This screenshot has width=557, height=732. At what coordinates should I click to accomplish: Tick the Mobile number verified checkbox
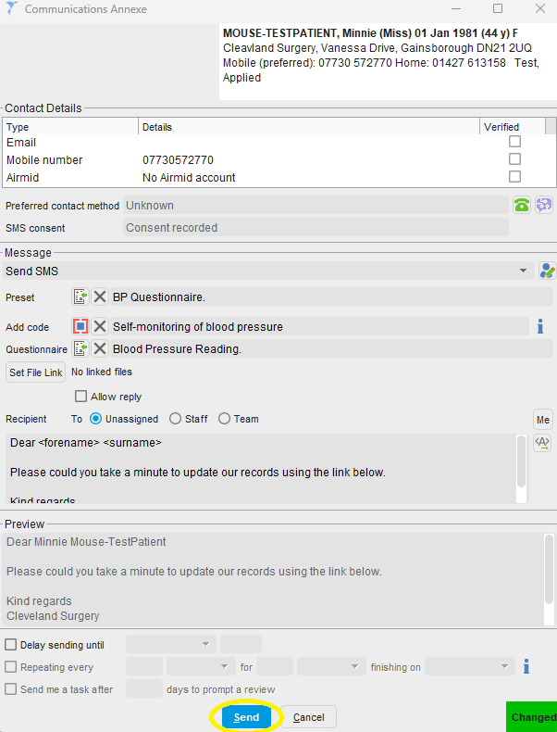tap(514, 159)
